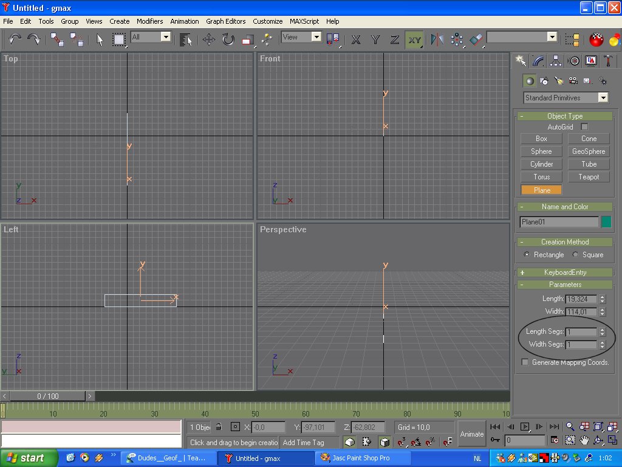Click the Undo arrow icon

point(15,40)
